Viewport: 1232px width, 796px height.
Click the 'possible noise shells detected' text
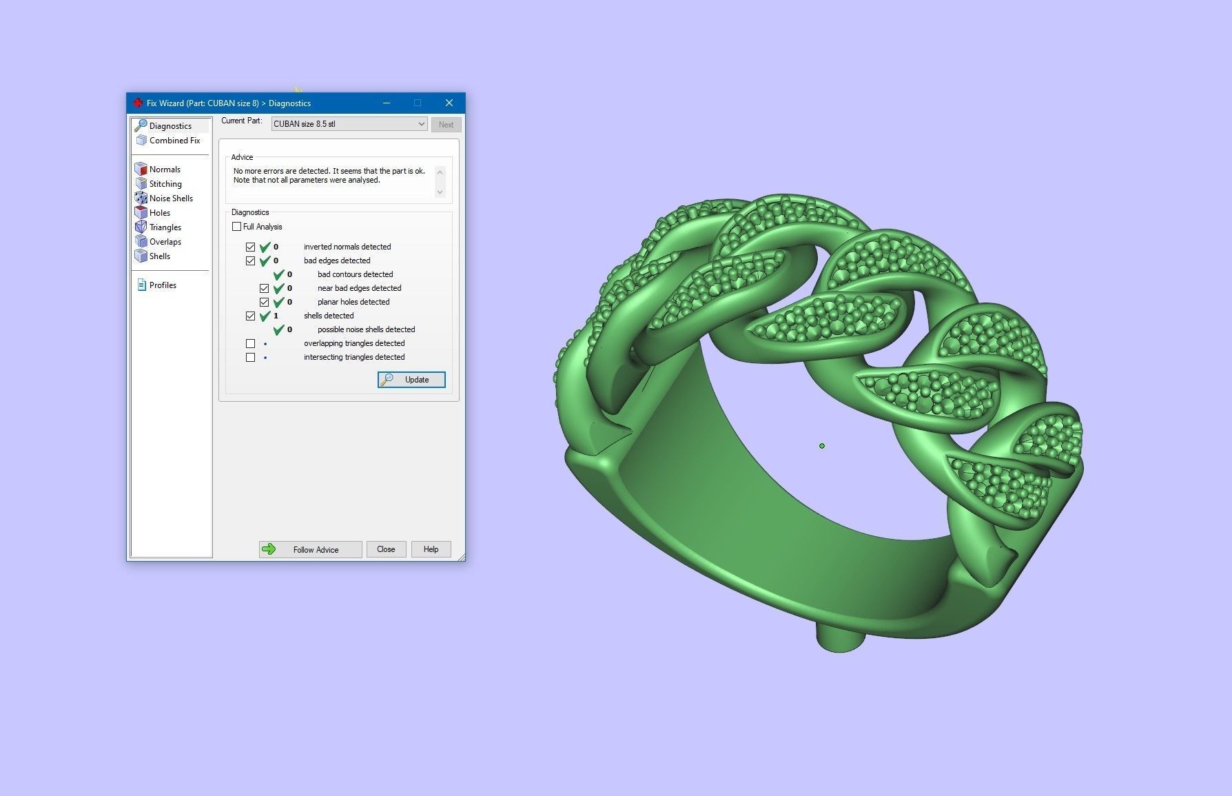[x=366, y=329]
